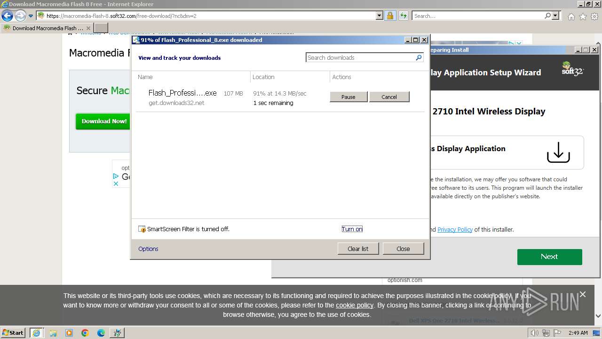
Task: Click the soft32 logo in installer
Action: point(572,69)
